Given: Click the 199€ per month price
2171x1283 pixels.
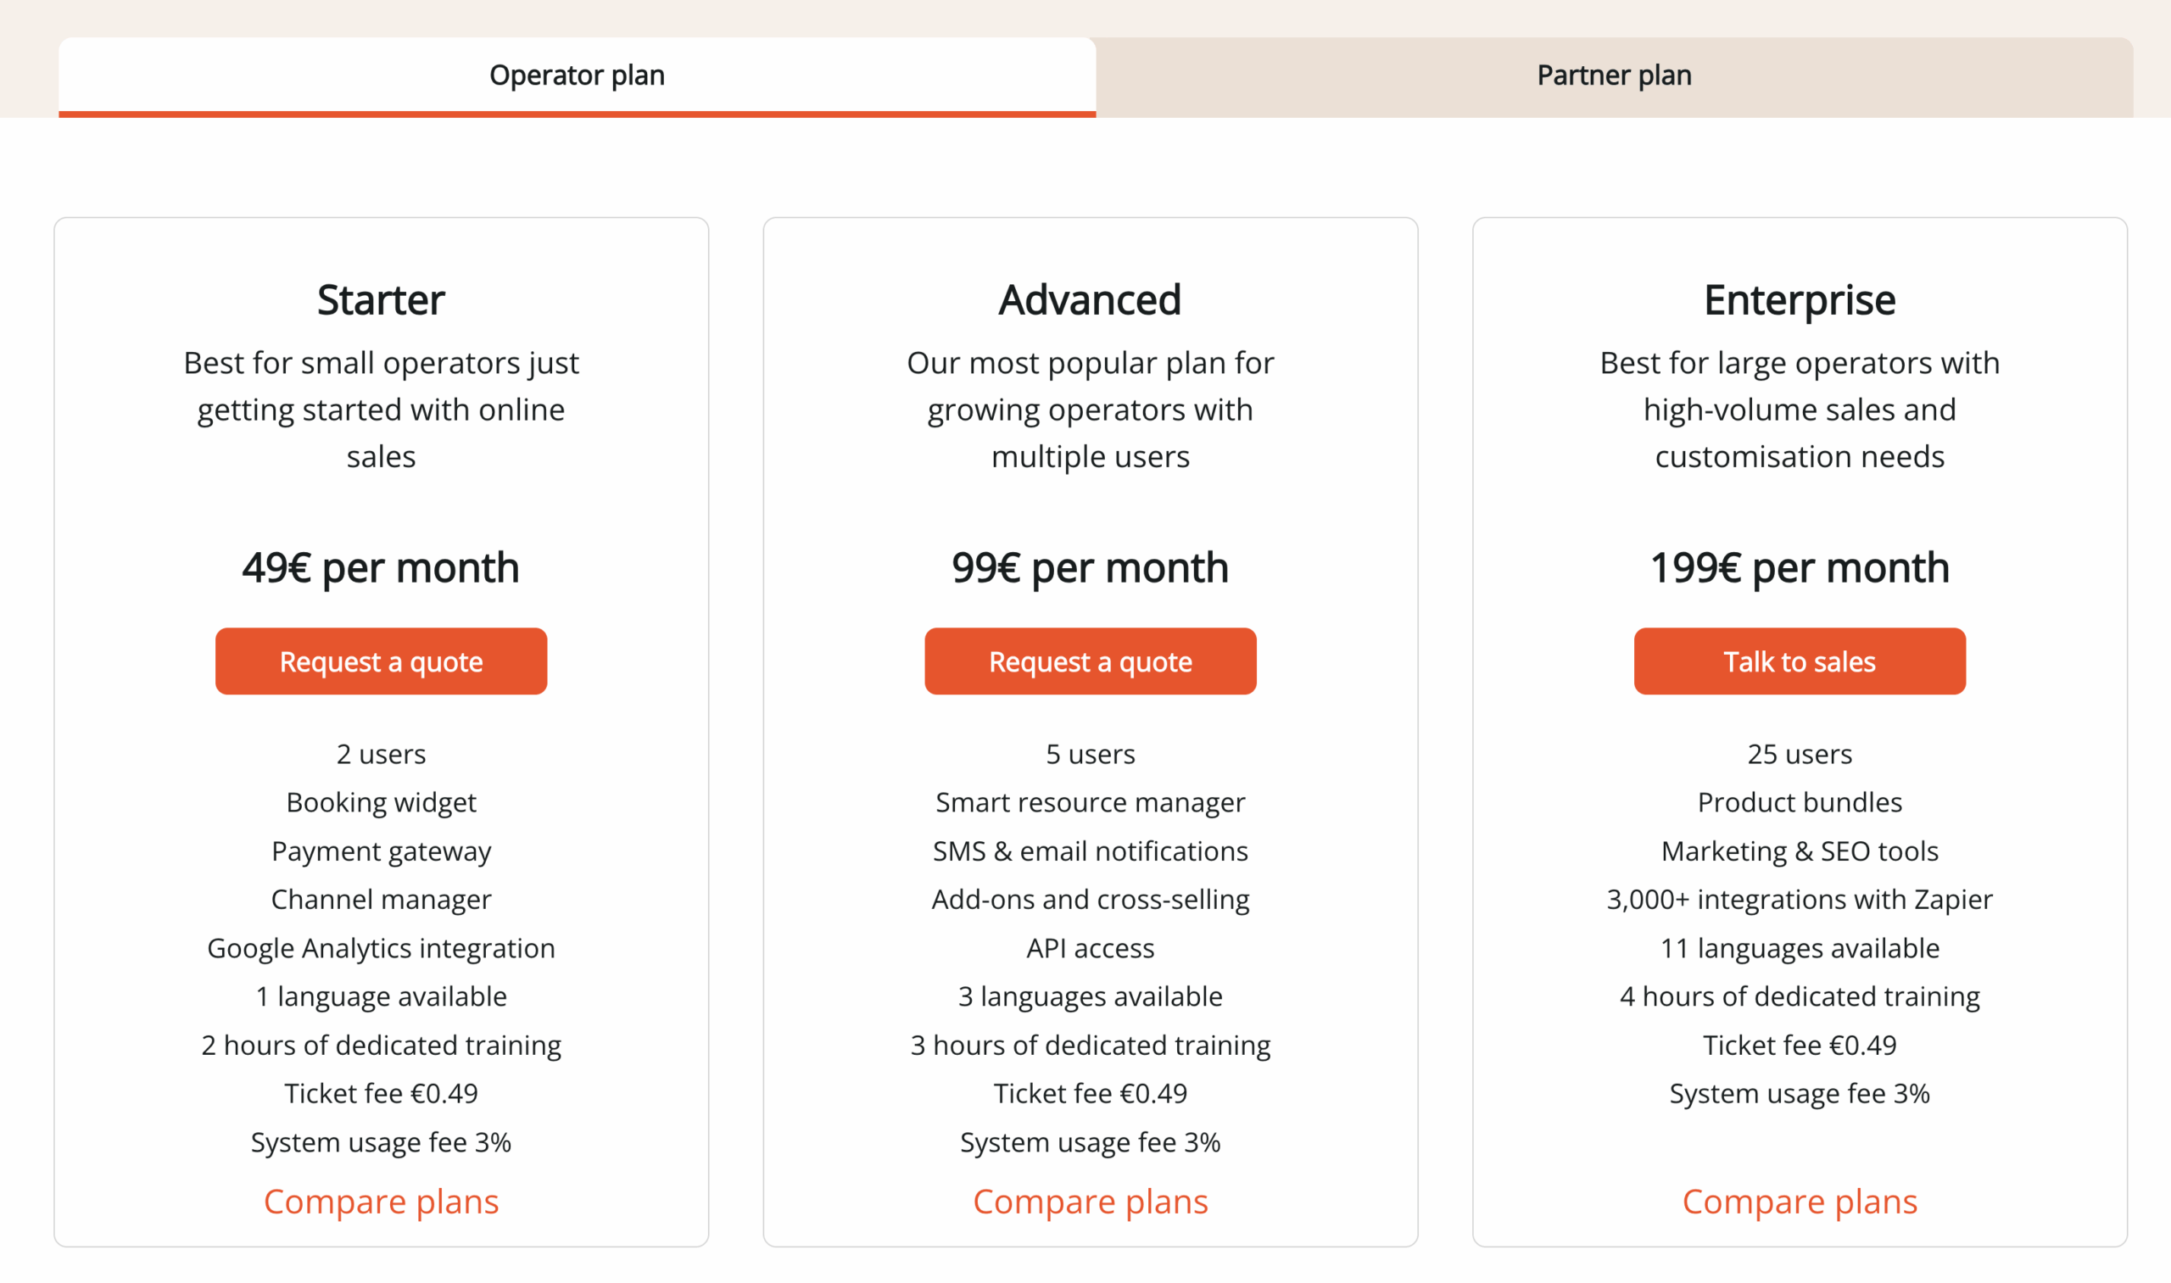Looking at the screenshot, I should (x=1800, y=567).
